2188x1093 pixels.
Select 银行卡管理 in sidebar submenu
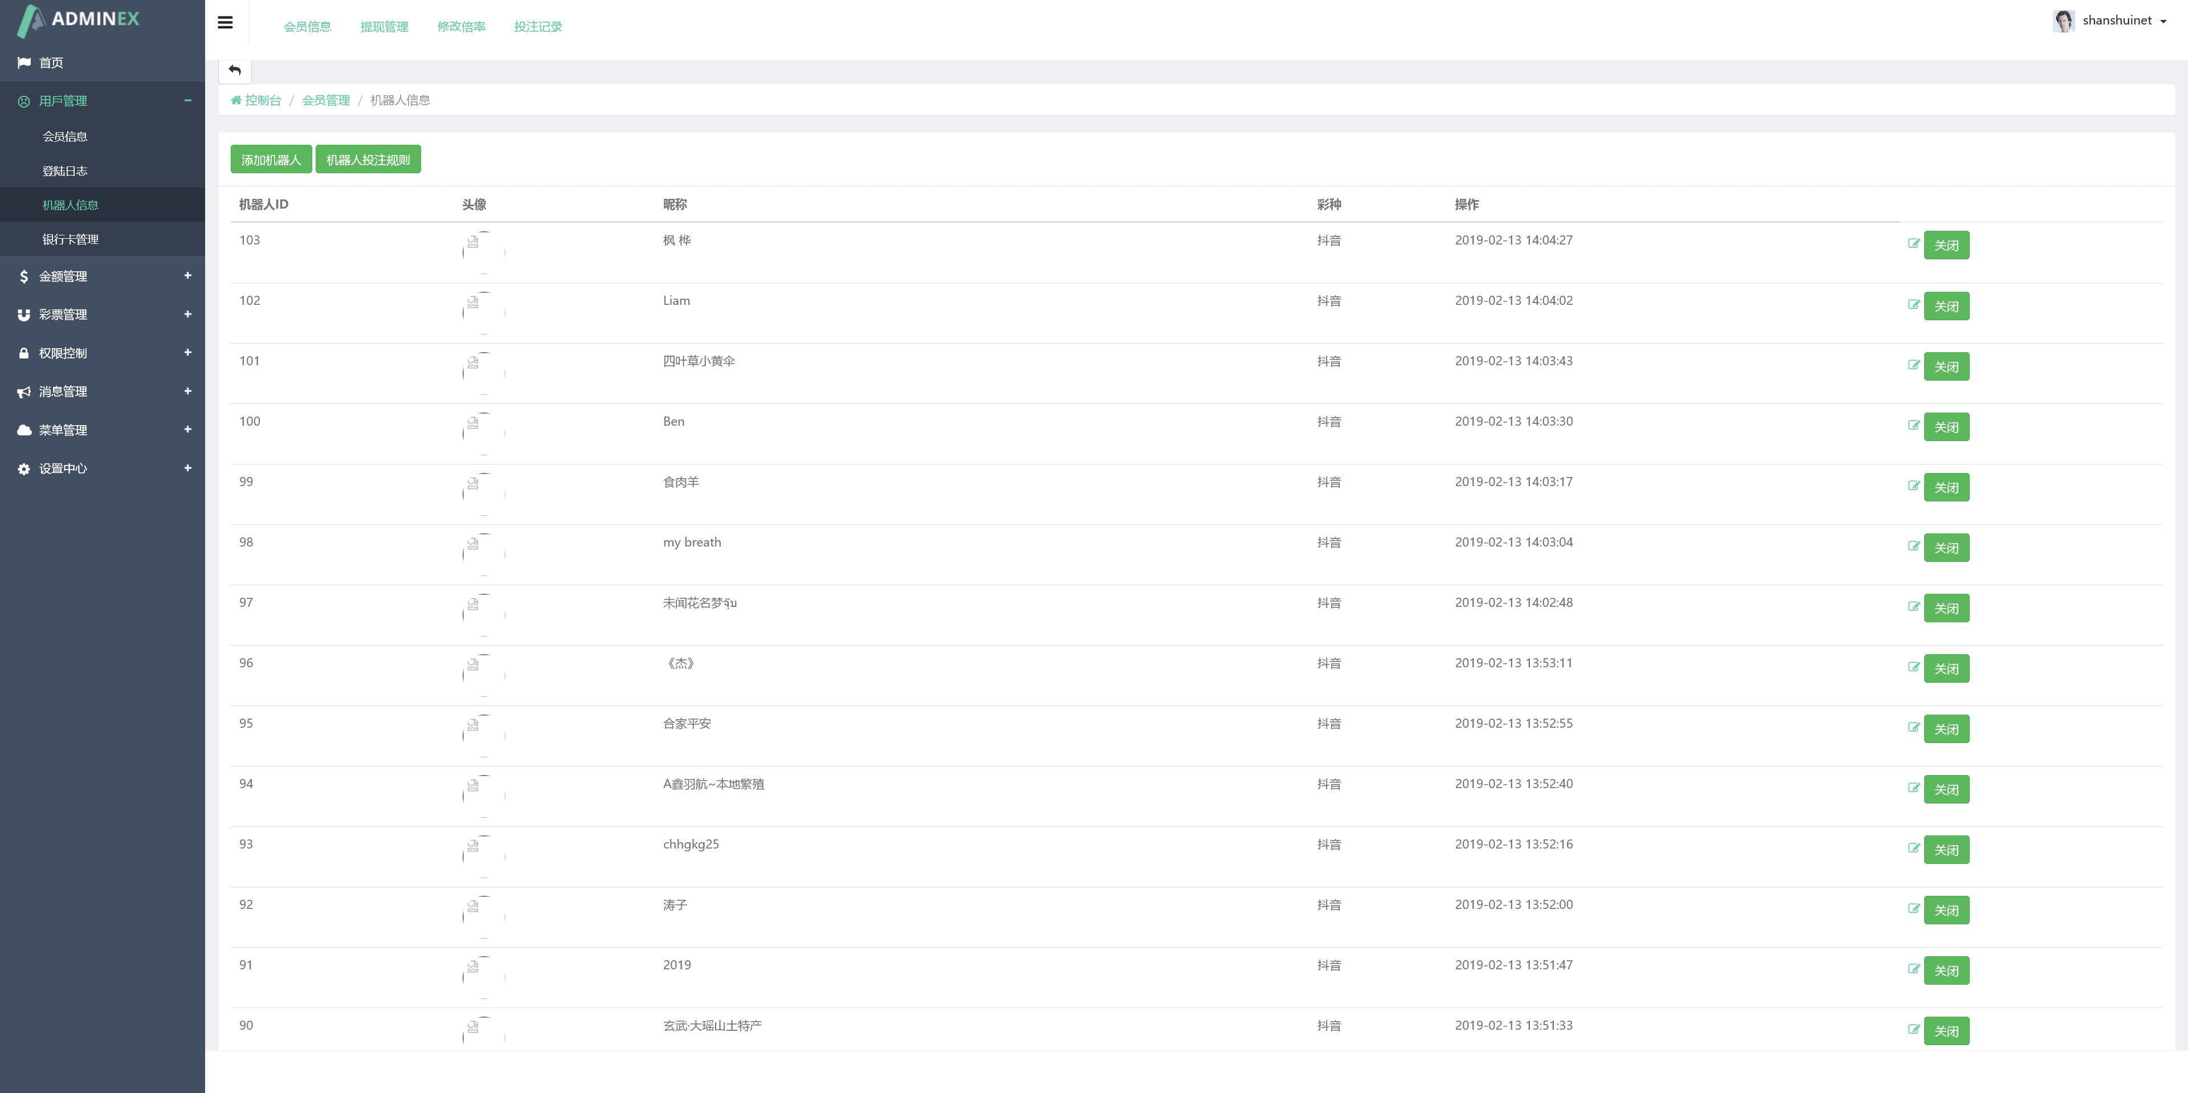(71, 239)
